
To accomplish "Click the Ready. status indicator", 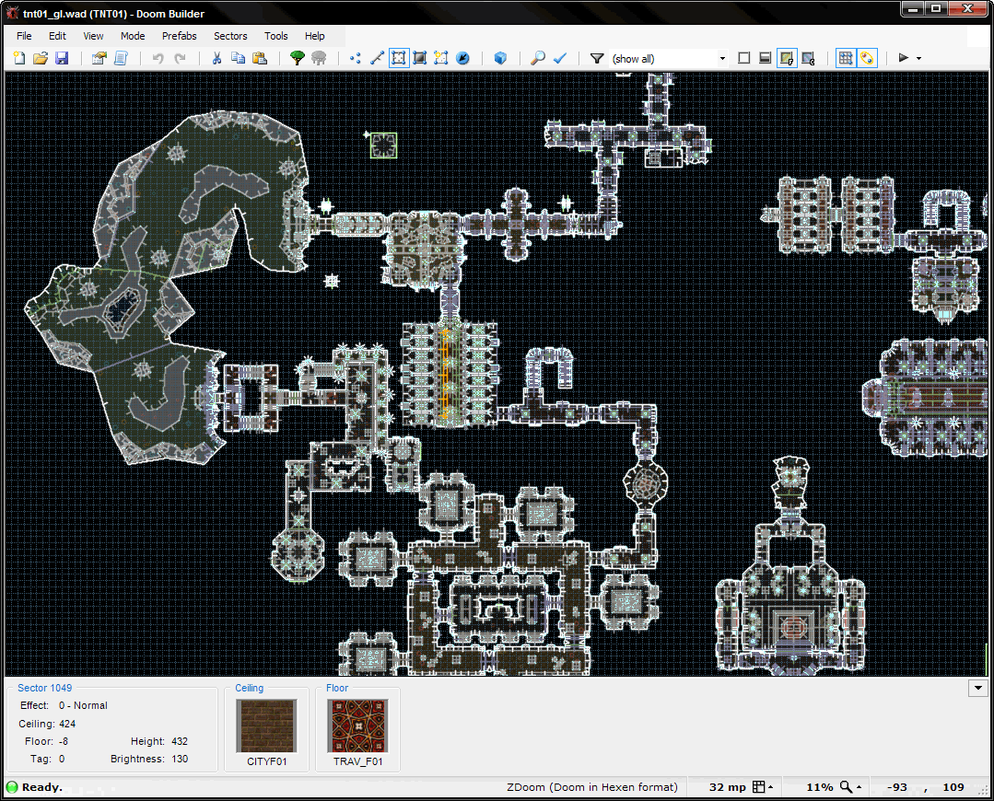I will coord(34,787).
